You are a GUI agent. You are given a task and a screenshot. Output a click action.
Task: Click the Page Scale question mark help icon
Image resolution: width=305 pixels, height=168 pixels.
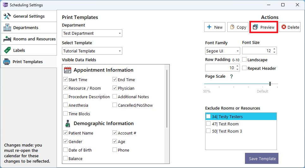pyautogui.click(x=231, y=76)
